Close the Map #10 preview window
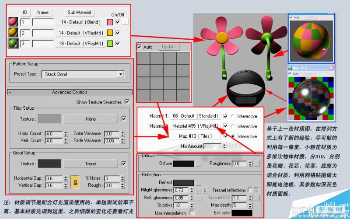Screen dimensions: 350x219 pyautogui.click(x=332, y=68)
